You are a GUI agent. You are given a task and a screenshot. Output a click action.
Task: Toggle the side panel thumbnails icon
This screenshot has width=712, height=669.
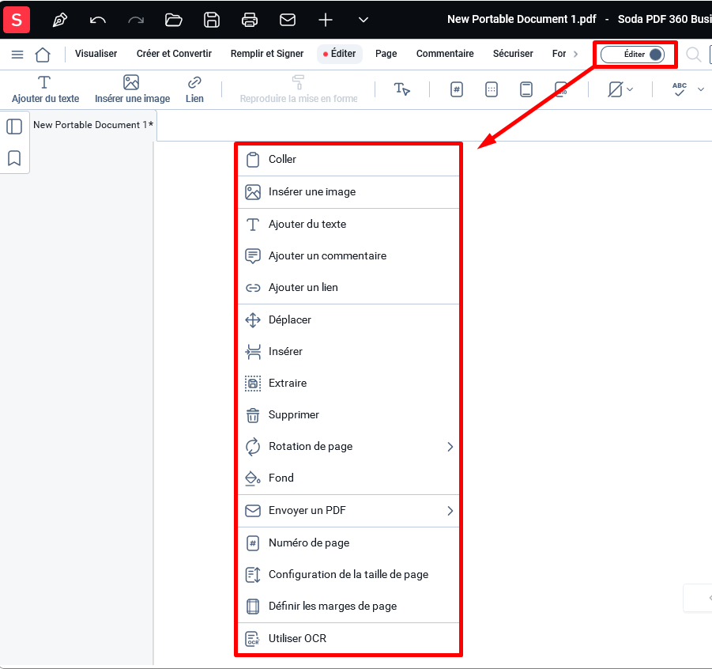pos(14,127)
